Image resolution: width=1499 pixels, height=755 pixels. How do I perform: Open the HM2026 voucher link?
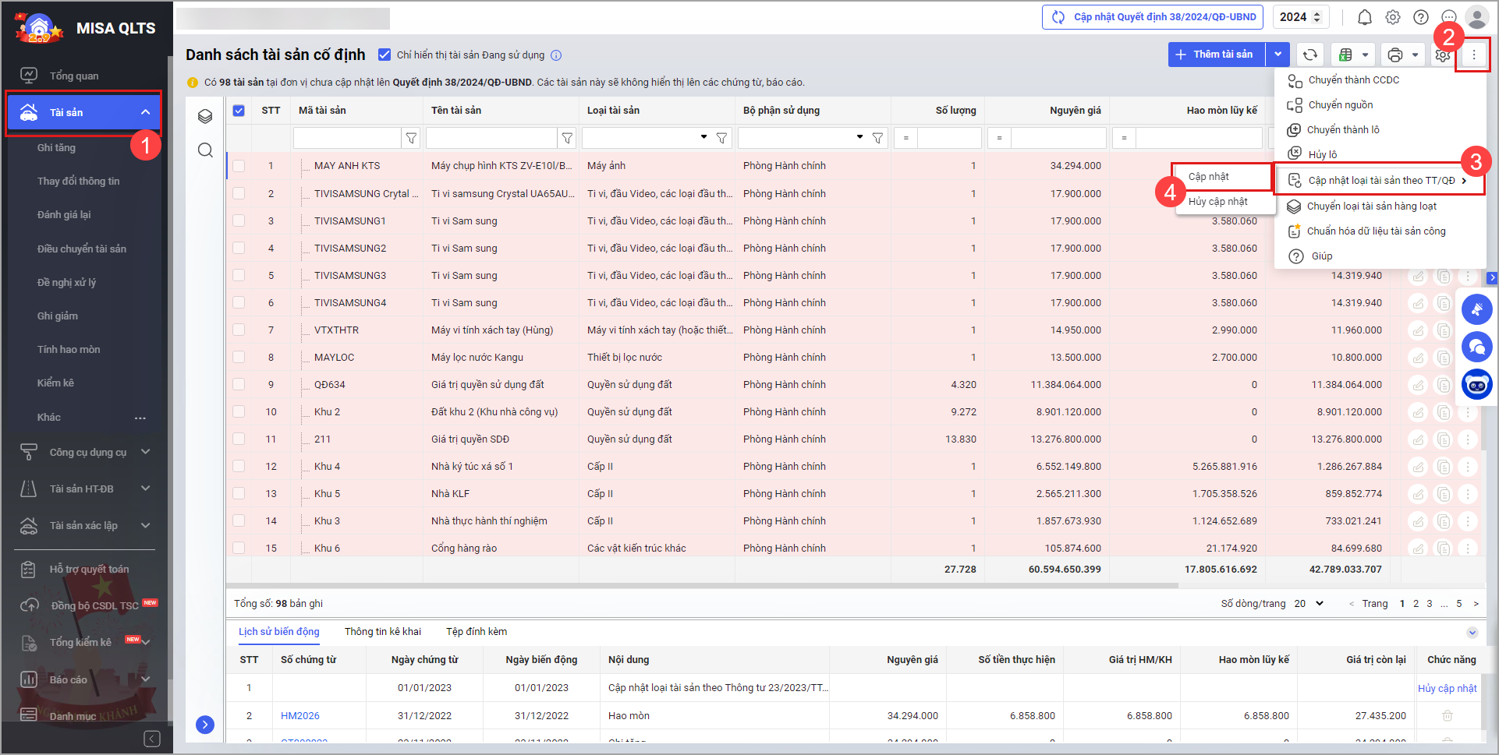click(300, 715)
